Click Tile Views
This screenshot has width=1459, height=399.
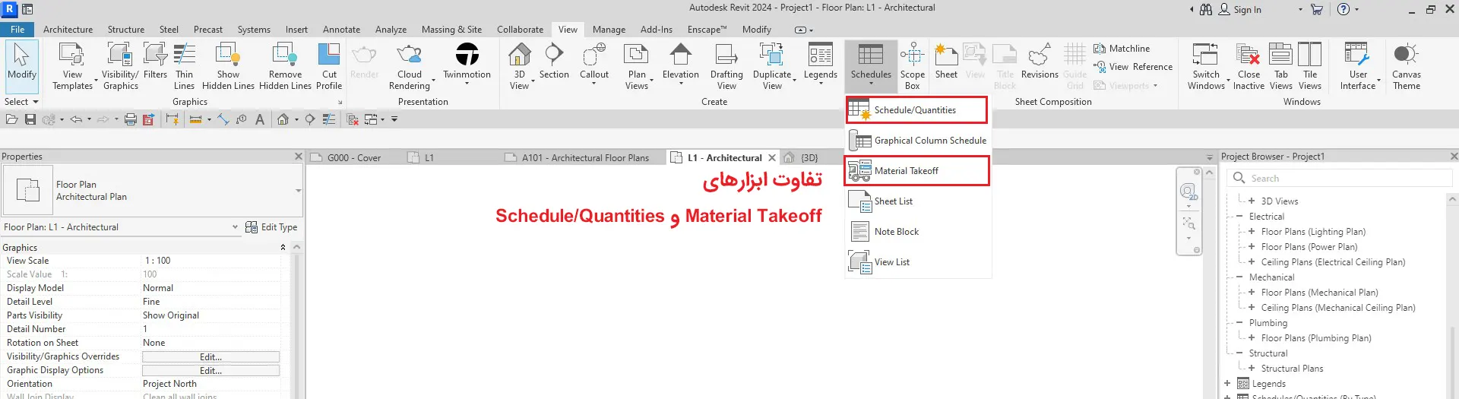coord(1310,67)
